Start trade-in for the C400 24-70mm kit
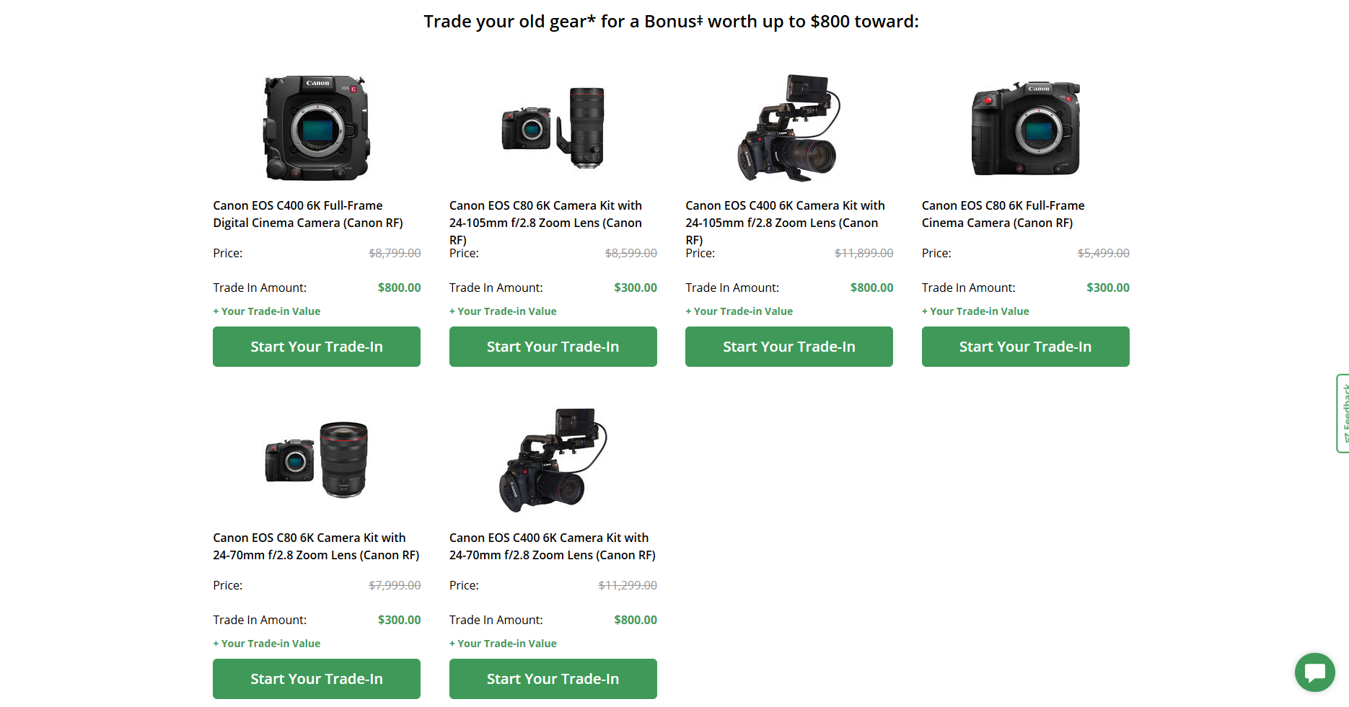 point(553,678)
